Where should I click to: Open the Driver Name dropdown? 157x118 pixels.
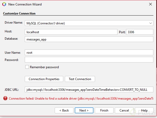[89, 23]
